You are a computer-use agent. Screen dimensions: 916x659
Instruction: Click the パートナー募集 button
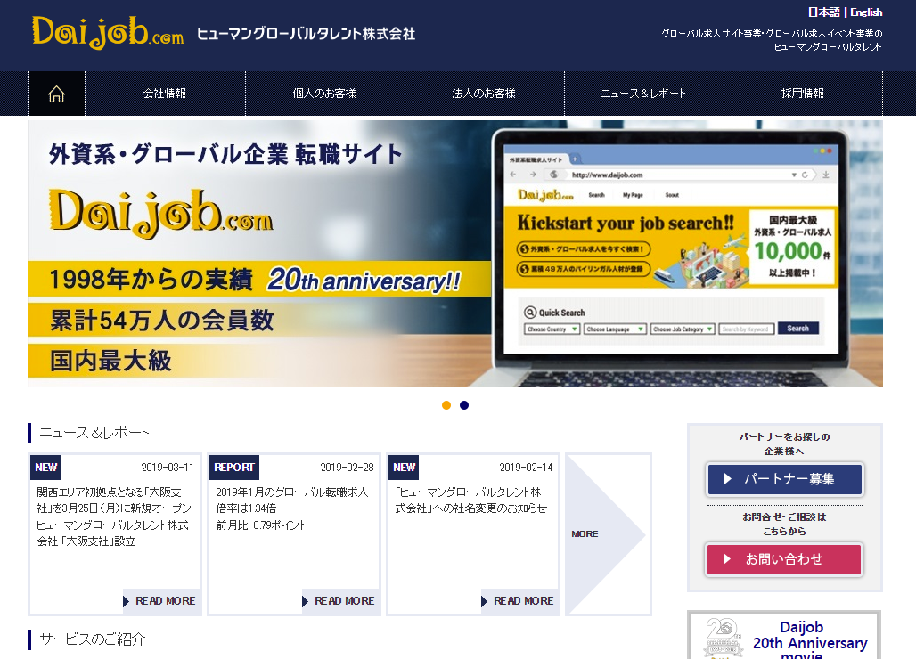(784, 479)
